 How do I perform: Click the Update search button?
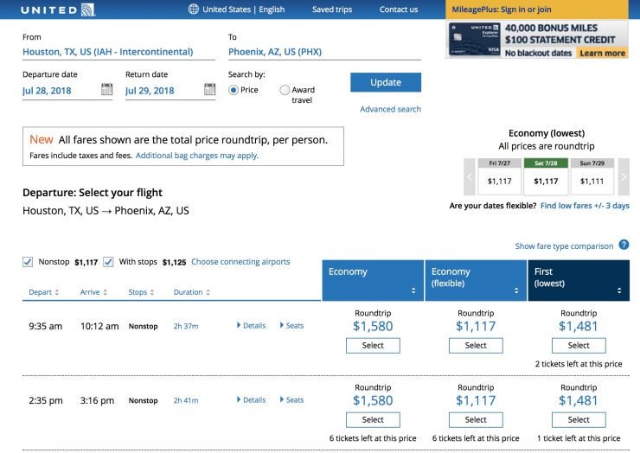(386, 82)
